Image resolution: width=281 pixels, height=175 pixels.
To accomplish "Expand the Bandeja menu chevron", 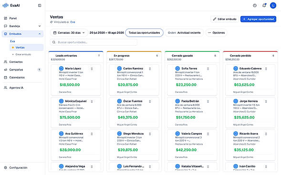I will (x=40, y=26).
